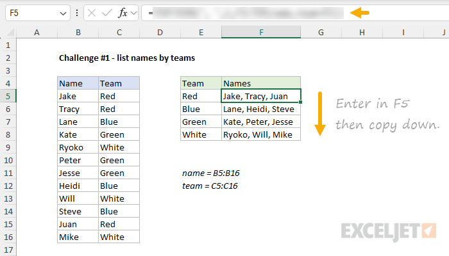Select the White cell in summary table
Image resolution: width=449 pixels, height=256 pixels.
coord(201,134)
